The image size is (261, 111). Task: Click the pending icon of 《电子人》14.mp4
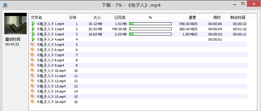click(33, 91)
